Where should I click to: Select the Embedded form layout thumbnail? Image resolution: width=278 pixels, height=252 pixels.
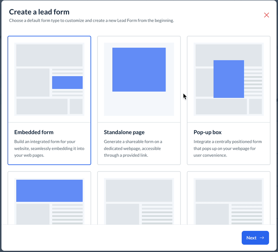pos(49,79)
